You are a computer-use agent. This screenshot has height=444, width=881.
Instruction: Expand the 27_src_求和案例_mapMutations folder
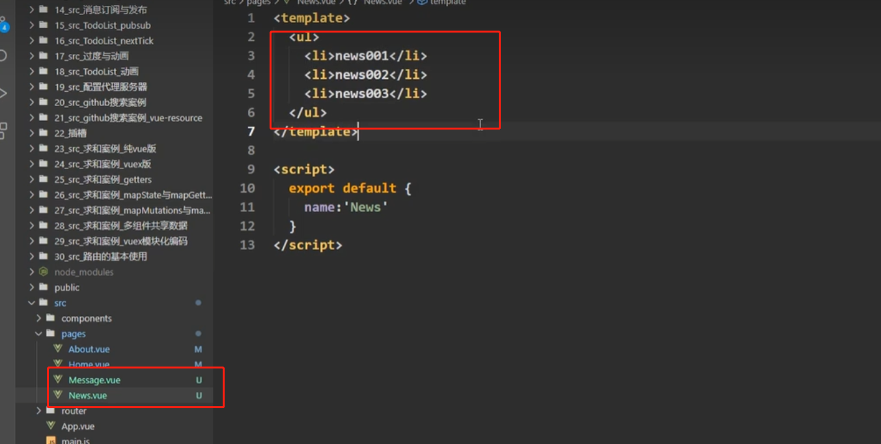click(x=31, y=210)
